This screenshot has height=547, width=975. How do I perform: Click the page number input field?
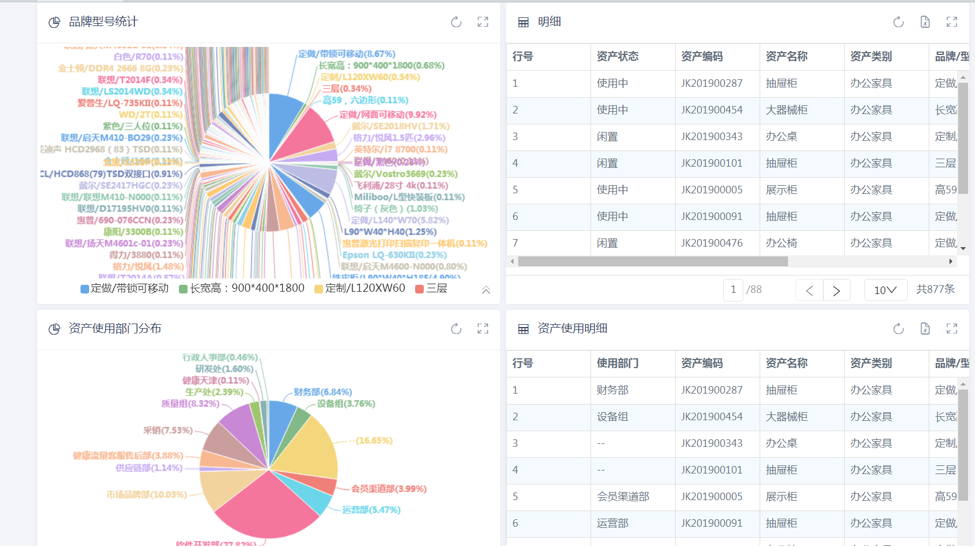pos(733,290)
